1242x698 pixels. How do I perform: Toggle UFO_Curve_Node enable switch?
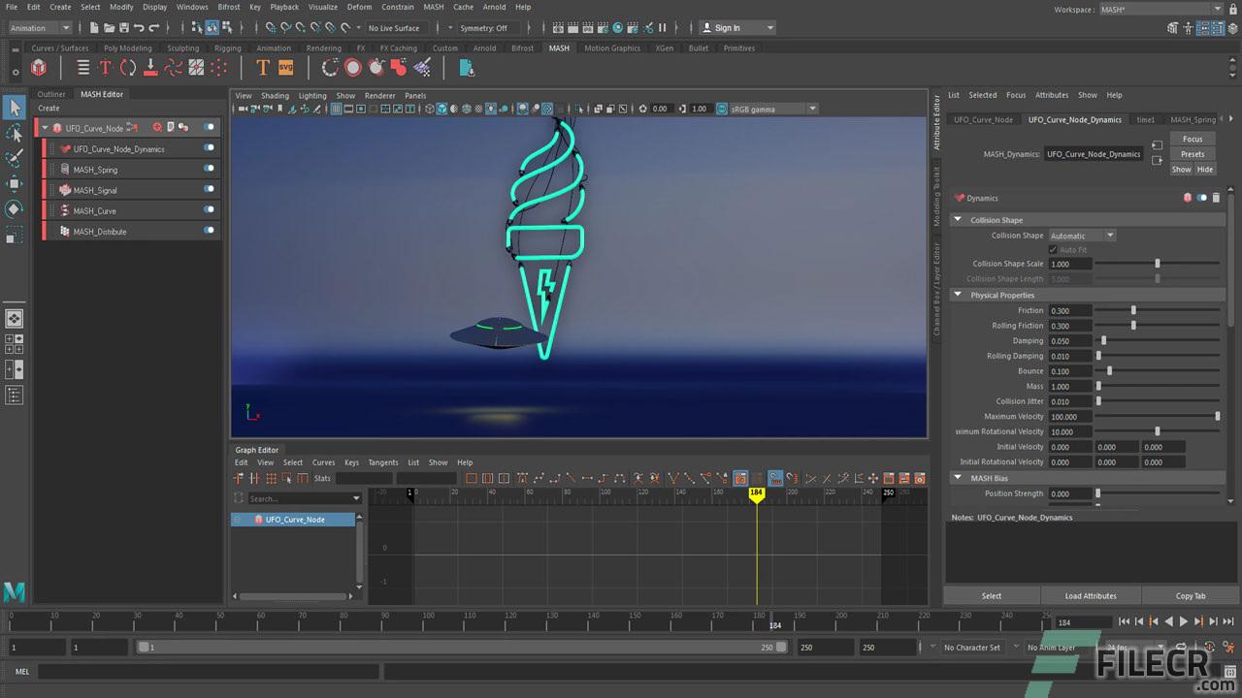tap(209, 127)
